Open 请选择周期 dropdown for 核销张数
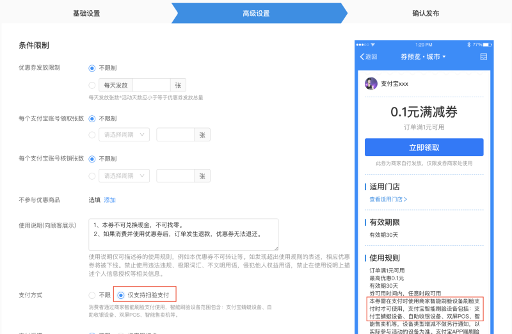 124,176
